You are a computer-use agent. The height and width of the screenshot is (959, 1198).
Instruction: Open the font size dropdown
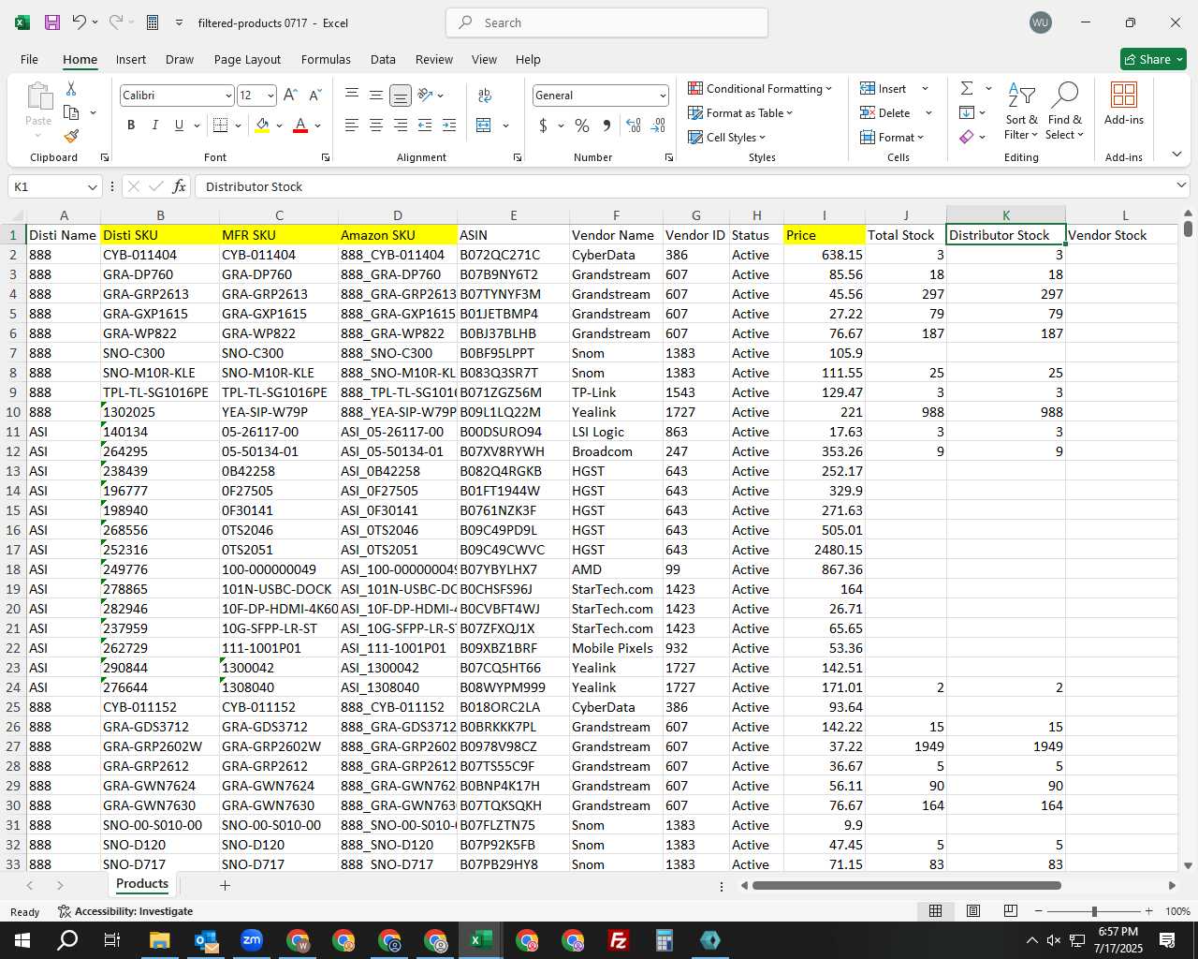[x=270, y=96]
